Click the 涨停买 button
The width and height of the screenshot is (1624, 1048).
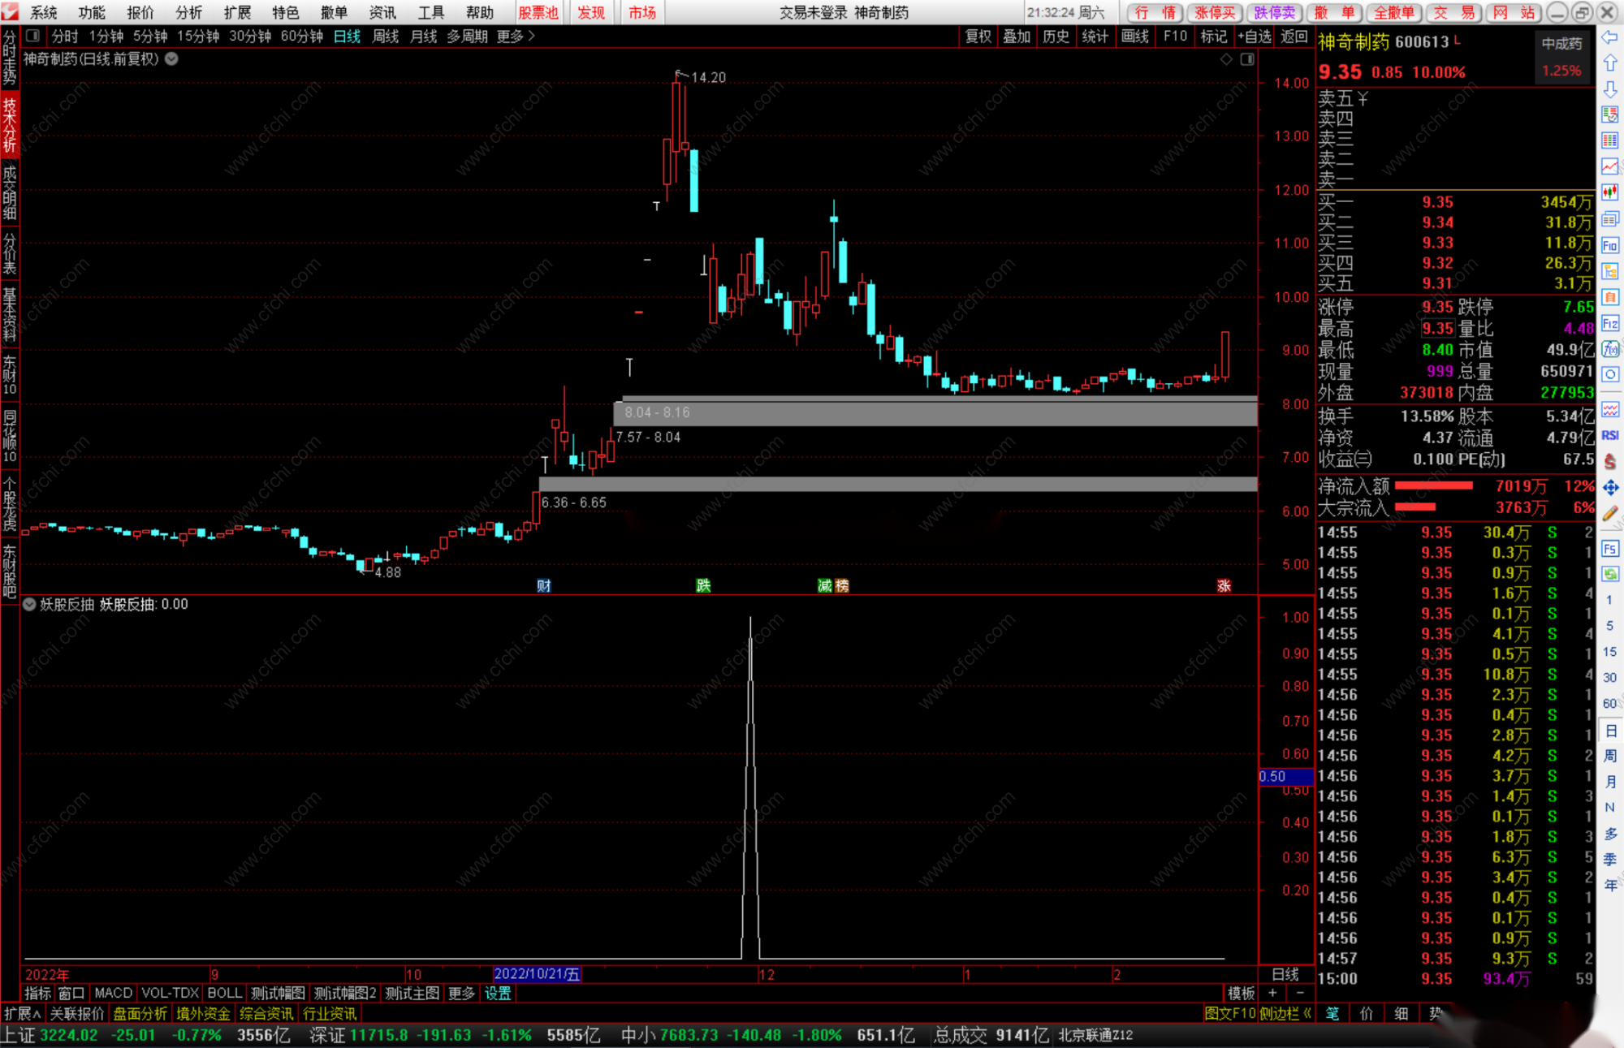click(x=1214, y=12)
